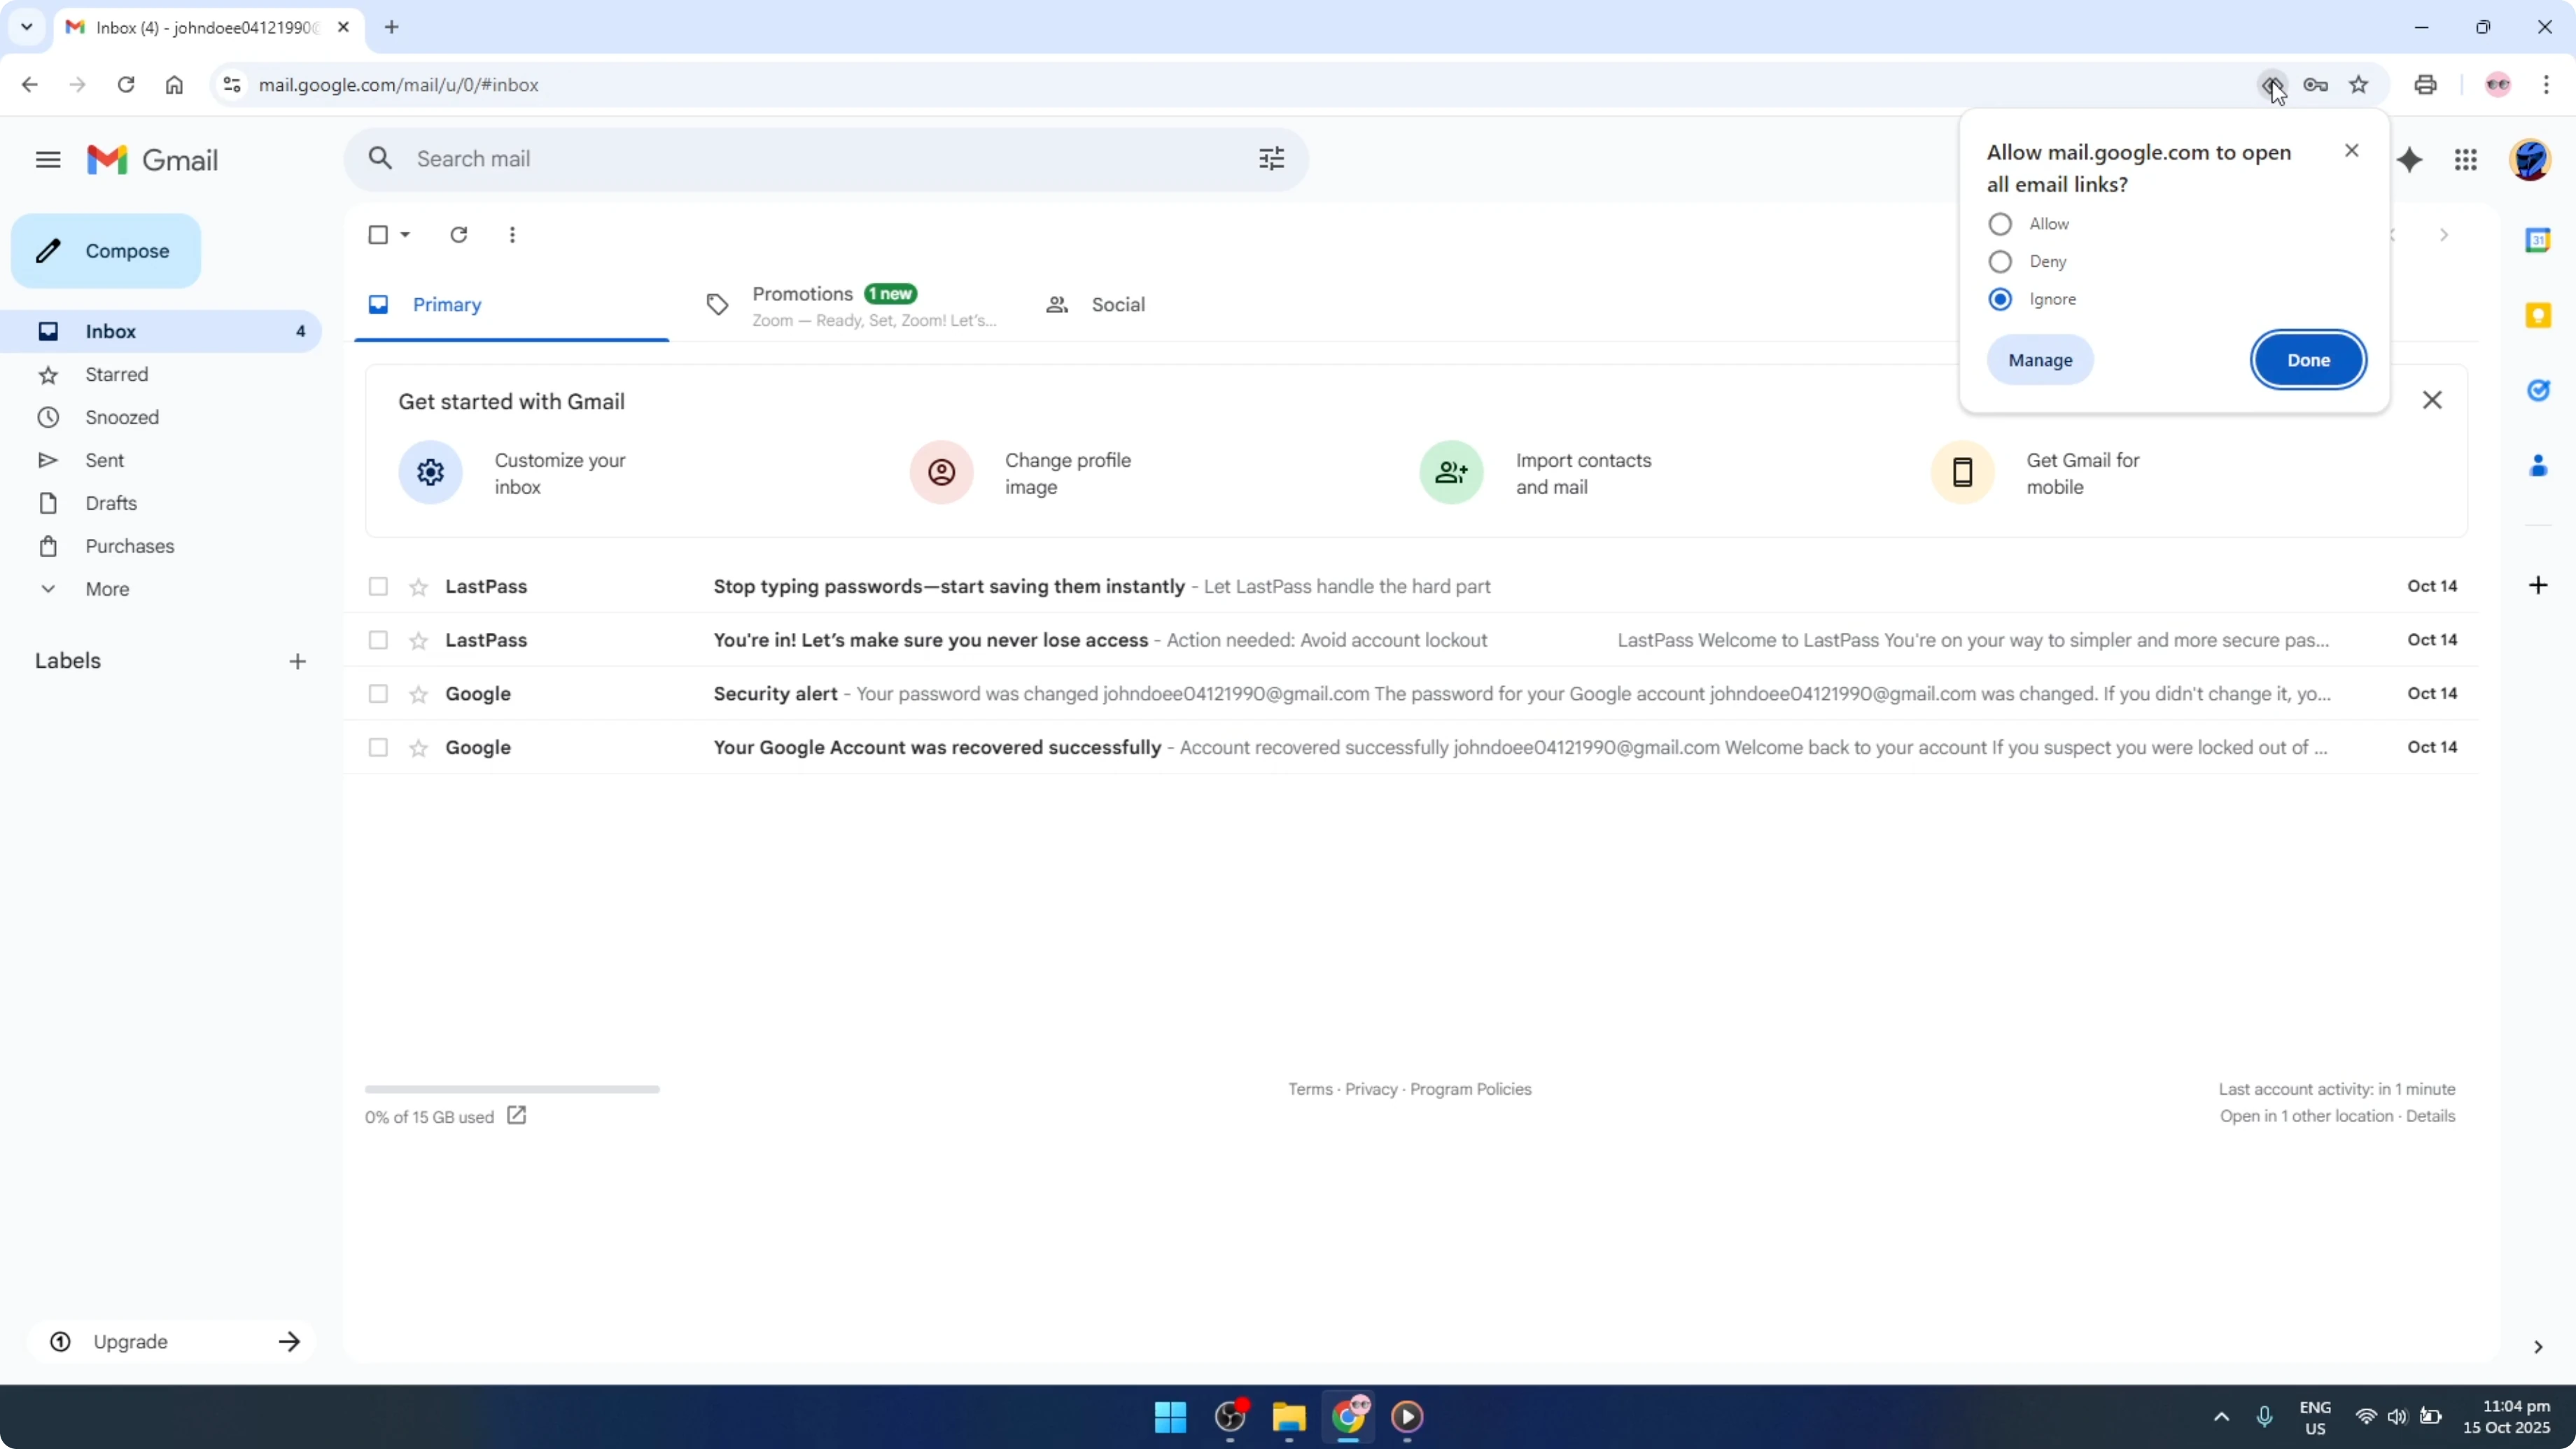Star the Security alert email
This screenshot has width=2576, height=1449.
(x=419, y=694)
